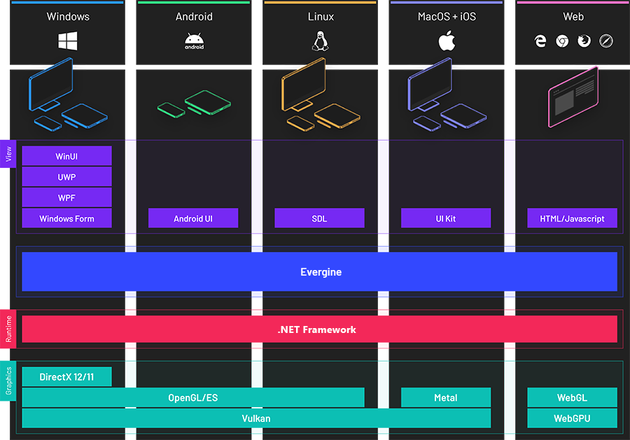Click the pink web browser window illustration

point(573,97)
